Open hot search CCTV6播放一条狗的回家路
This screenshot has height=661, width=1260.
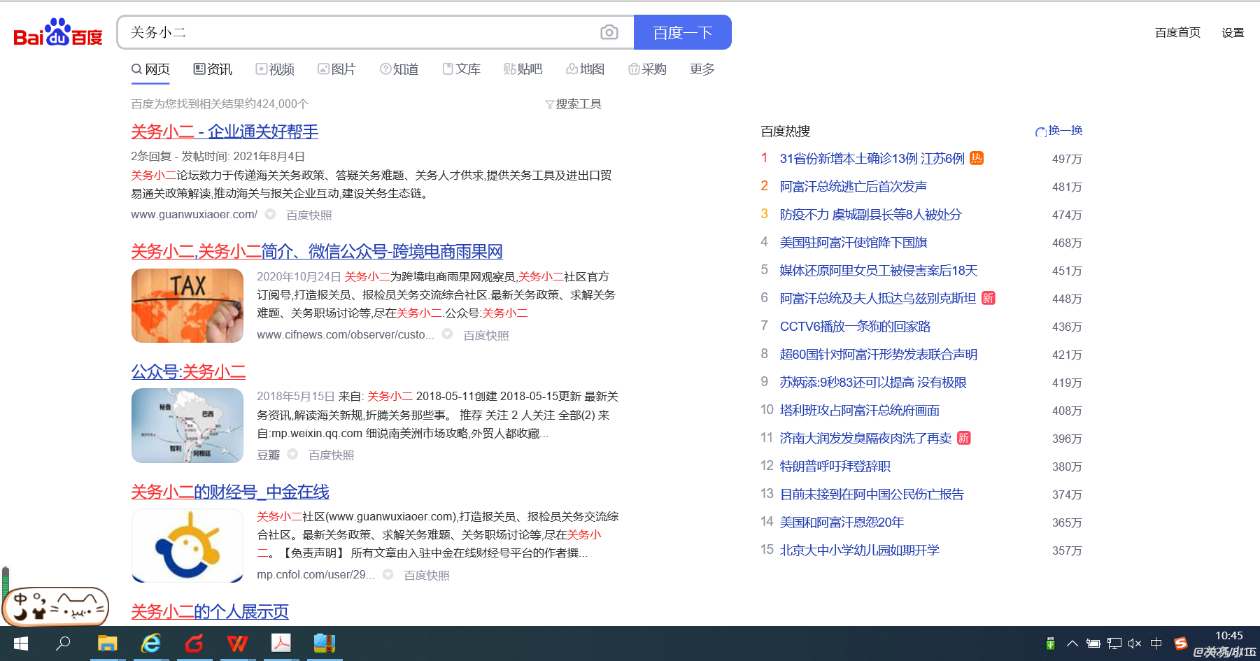pos(855,327)
